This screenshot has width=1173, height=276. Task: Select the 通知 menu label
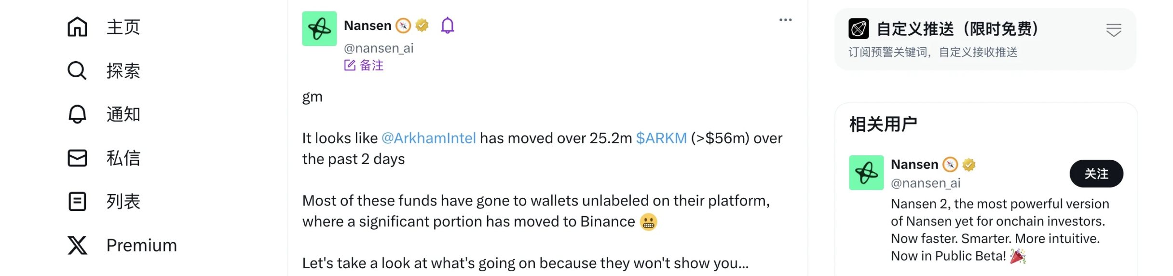point(123,114)
